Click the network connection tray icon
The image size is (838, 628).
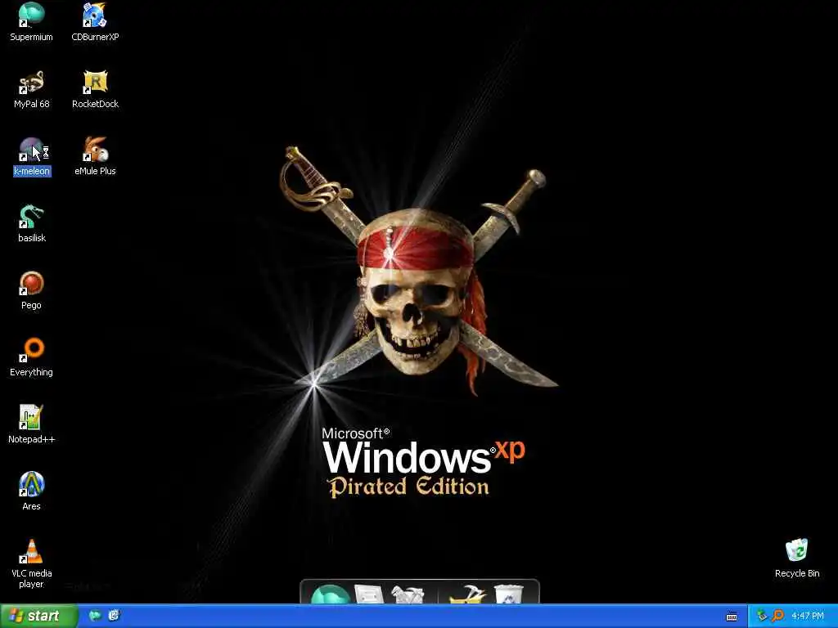tap(762, 617)
